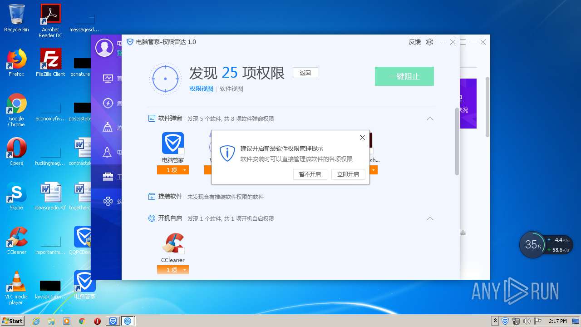Click the 电脑管家 shield logo in title bar
The width and height of the screenshot is (581, 327).
[x=130, y=42]
